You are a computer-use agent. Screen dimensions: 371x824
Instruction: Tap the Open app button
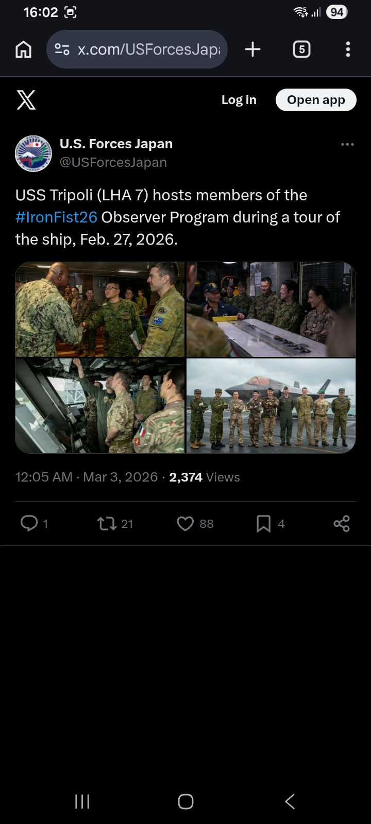tap(316, 100)
